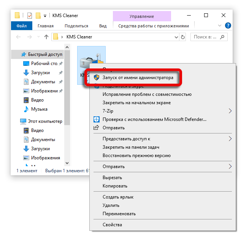Click the back navigation arrow

(18, 37)
